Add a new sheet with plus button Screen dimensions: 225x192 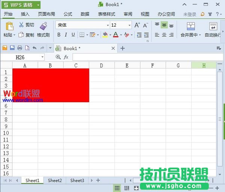(98, 180)
